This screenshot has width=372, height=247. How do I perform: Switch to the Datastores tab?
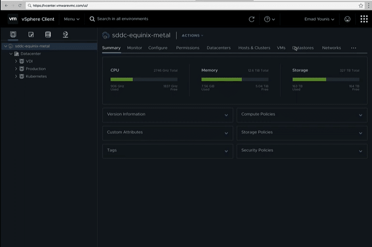[303, 48]
